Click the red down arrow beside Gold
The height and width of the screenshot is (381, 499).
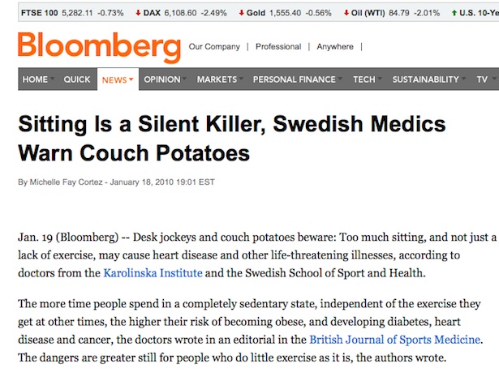[x=241, y=13]
